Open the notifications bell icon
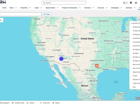 [x=136, y=3]
